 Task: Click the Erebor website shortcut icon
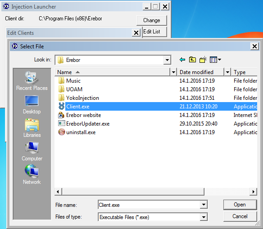click(x=61, y=115)
